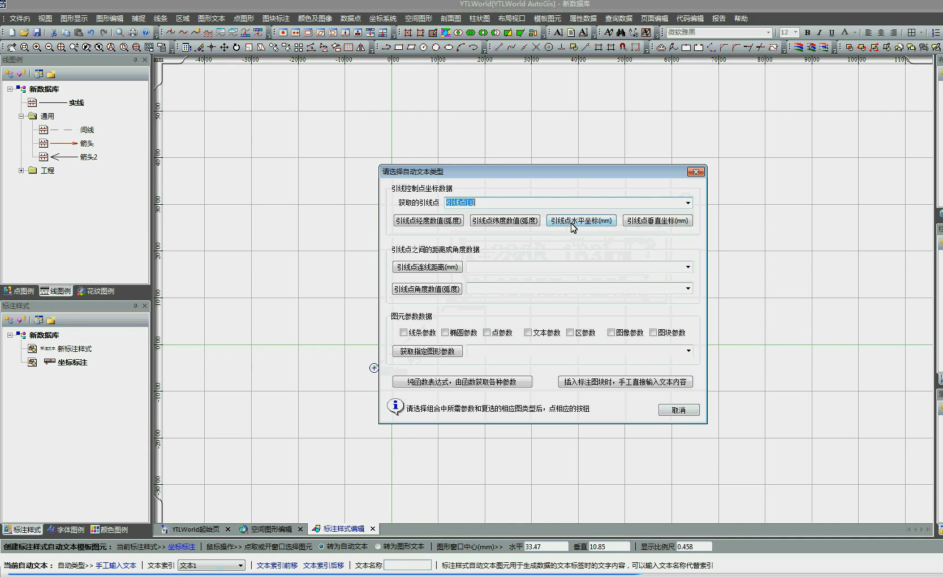Viewport: 943px width, 577px height.
Task: Open the dropdown beside 获取指定图形参数
Action: (x=688, y=351)
